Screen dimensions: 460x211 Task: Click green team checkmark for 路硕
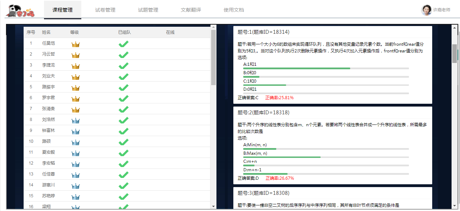(x=123, y=142)
